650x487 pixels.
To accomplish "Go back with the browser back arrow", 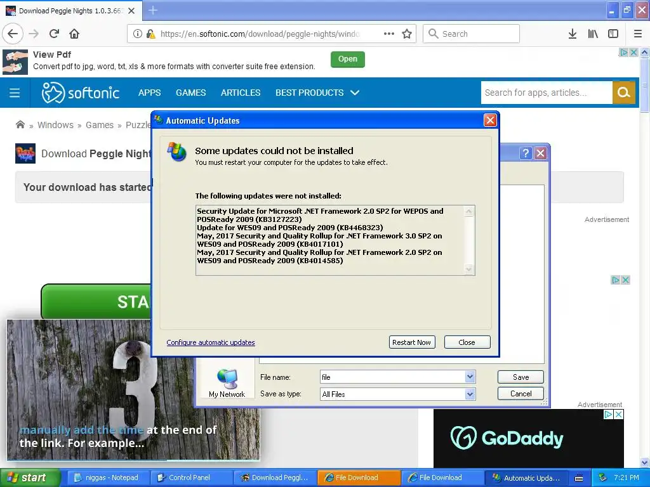I will click(x=13, y=34).
